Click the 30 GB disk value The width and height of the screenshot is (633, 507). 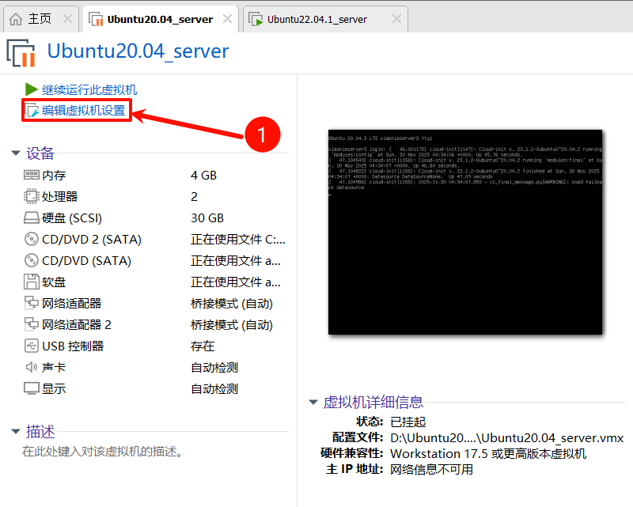pyautogui.click(x=207, y=218)
